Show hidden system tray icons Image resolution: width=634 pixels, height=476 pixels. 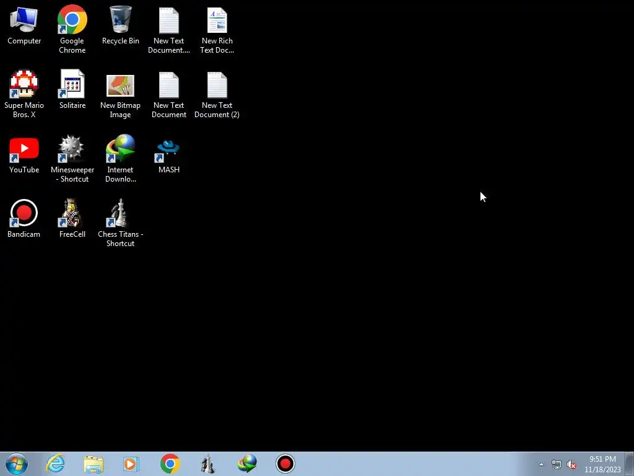point(541,464)
